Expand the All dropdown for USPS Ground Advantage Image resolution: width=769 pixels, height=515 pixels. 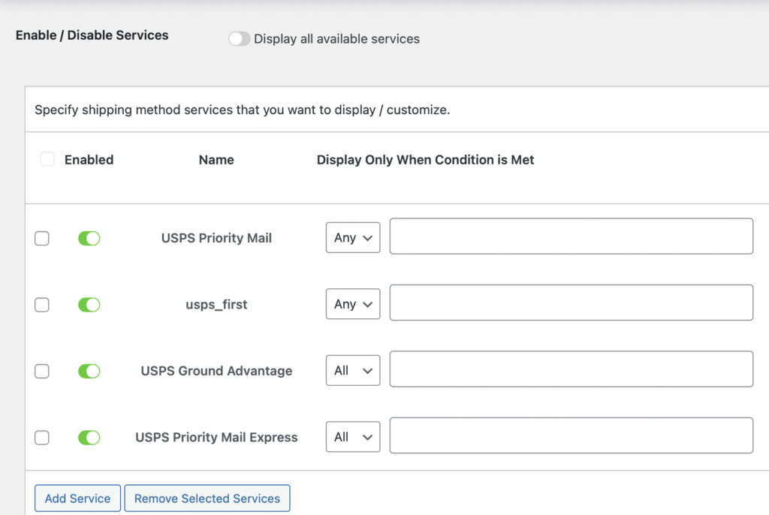pos(353,371)
